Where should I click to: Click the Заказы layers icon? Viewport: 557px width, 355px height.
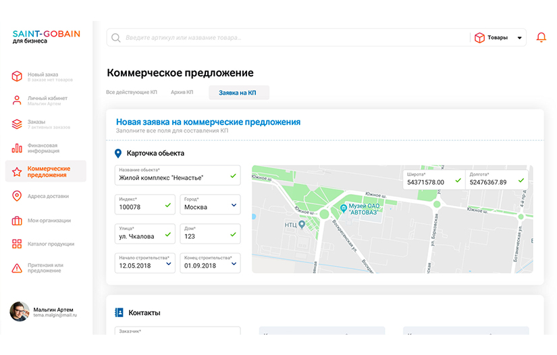(x=17, y=124)
